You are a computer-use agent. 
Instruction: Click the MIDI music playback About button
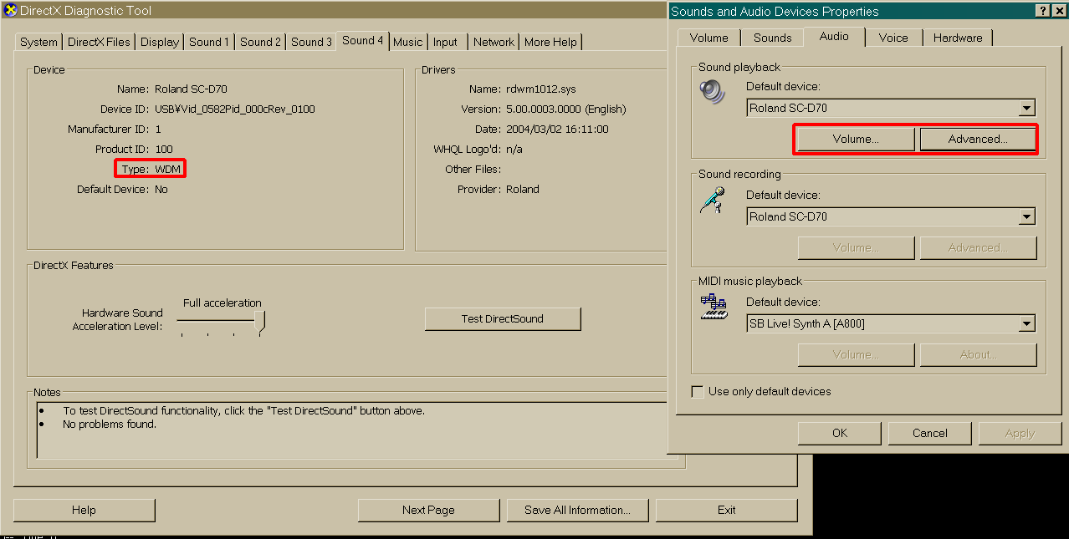point(978,355)
